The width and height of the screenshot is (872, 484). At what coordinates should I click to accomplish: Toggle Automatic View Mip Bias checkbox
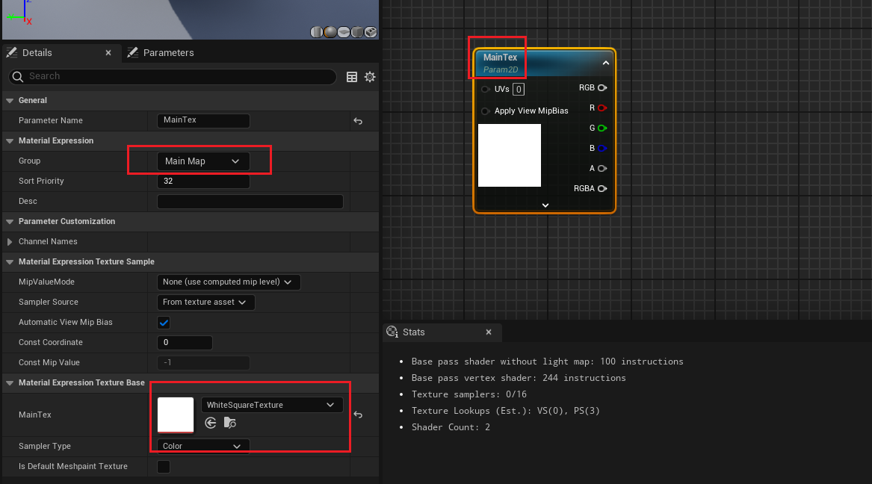(164, 323)
